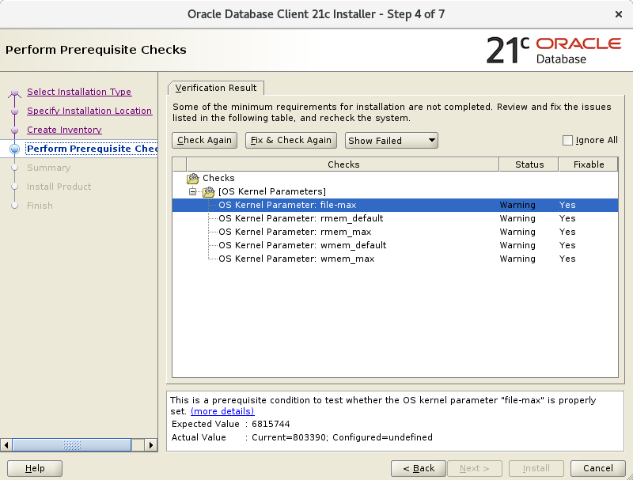Click the OS Kernel Parameters folder icon
This screenshot has height=480, width=633.
207,191
